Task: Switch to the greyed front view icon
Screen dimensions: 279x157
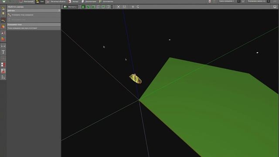Action: pyautogui.click(x=98, y=7)
